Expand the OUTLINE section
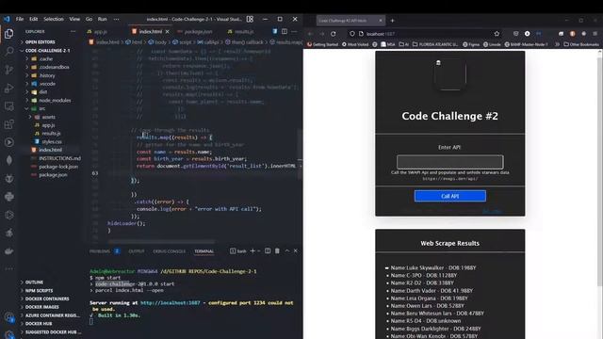This screenshot has height=339, width=603. (34, 282)
